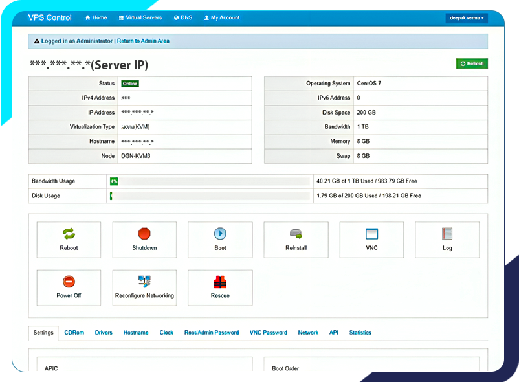Click the Reboot label
The height and width of the screenshot is (382, 519).
point(69,248)
